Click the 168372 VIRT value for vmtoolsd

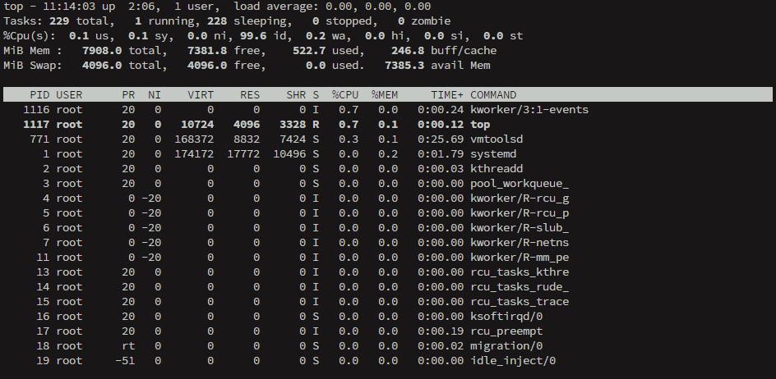(x=195, y=139)
